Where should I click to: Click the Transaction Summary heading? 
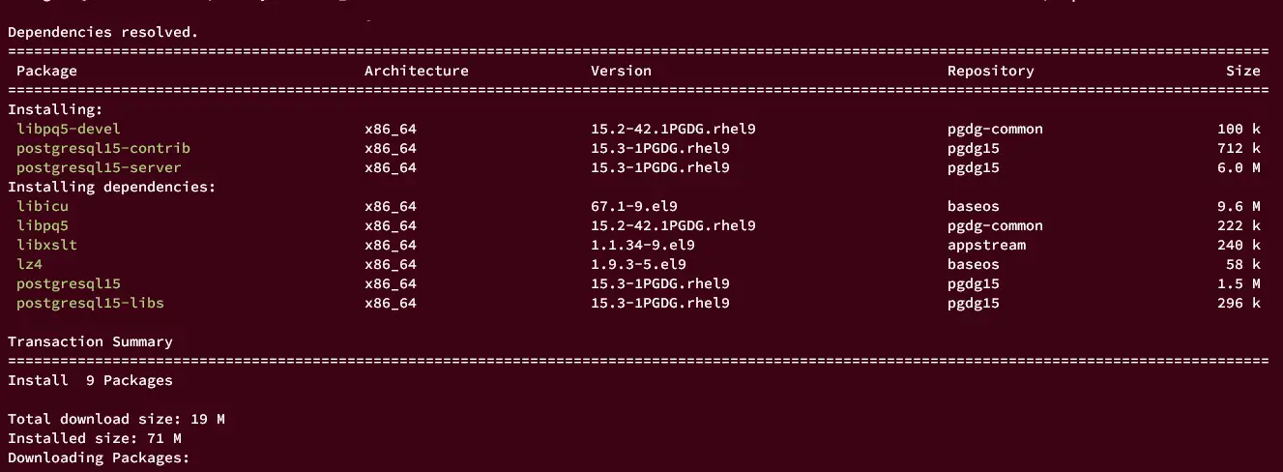tap(90, 341)
